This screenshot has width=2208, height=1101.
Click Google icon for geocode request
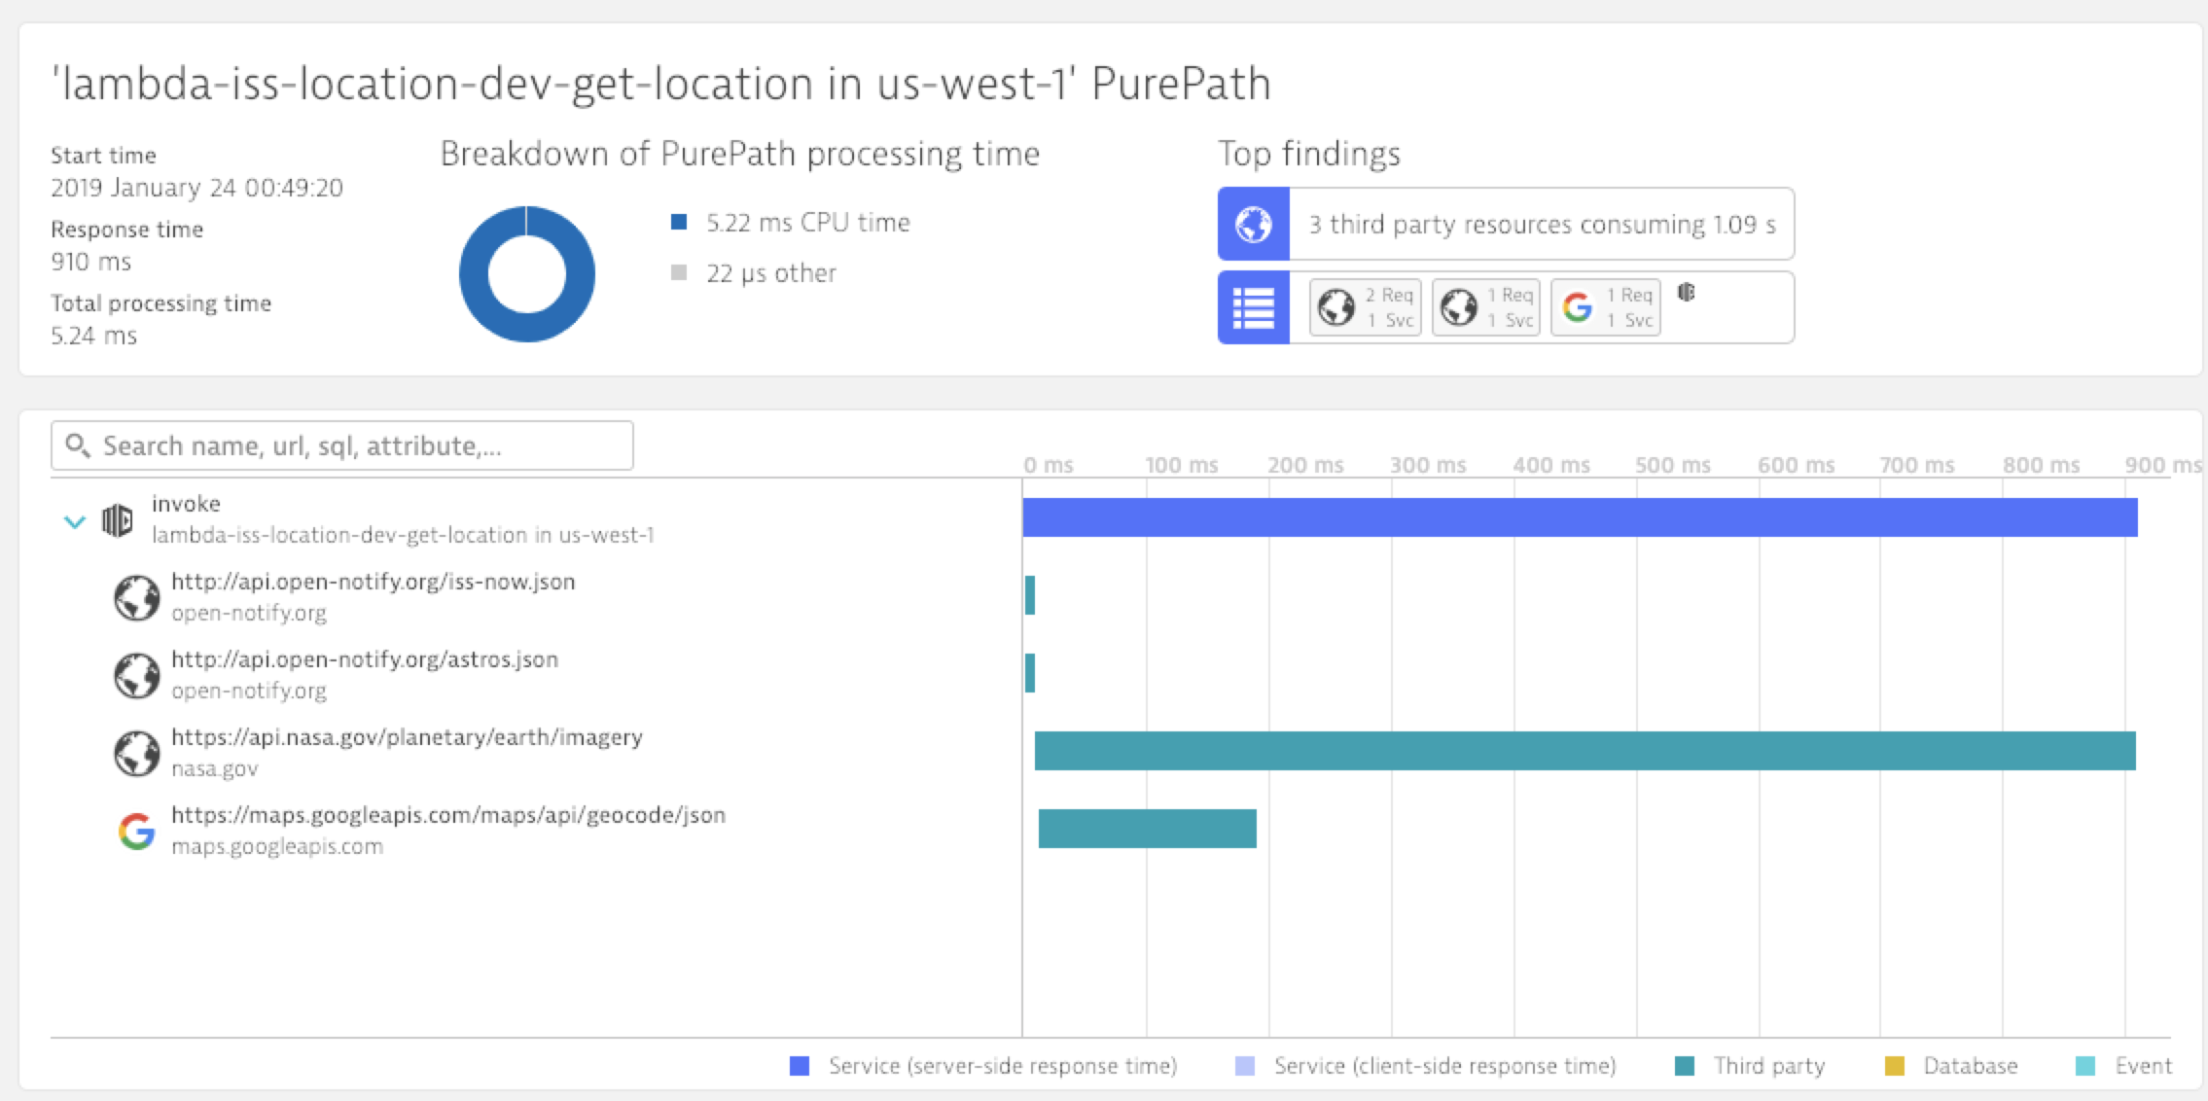137,831
